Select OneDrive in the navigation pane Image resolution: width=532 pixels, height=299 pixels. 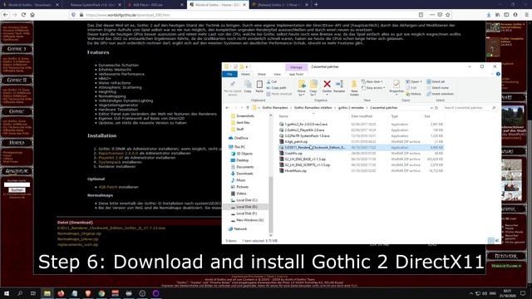click(241, 138)
